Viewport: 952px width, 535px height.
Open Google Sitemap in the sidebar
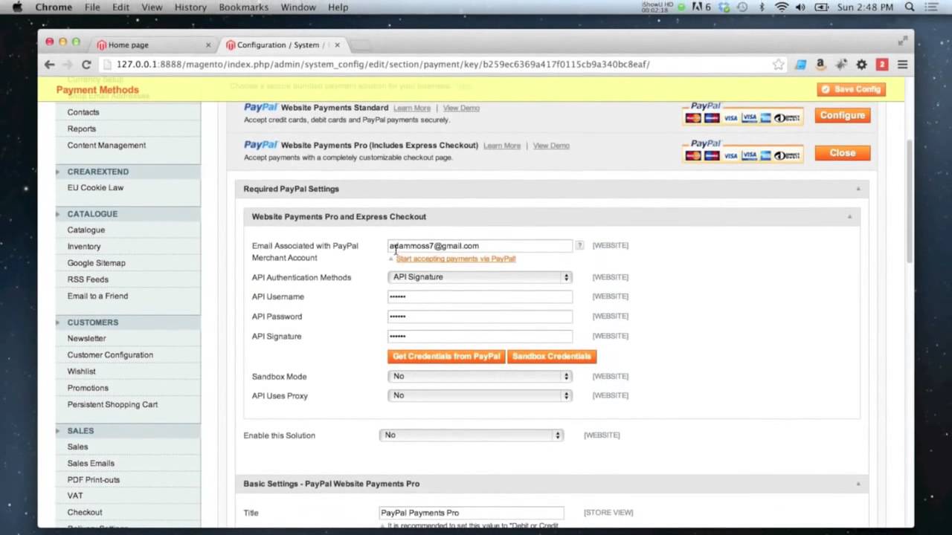97,263
